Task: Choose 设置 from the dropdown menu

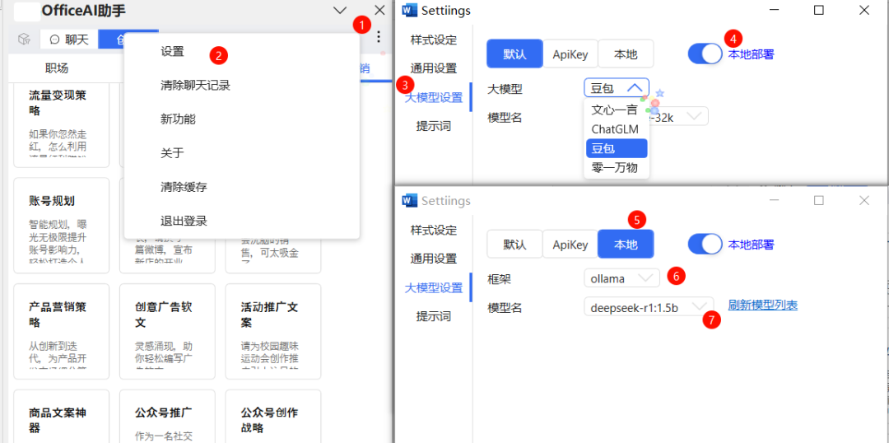Action: pyautogui.click(x=172, y=52)
